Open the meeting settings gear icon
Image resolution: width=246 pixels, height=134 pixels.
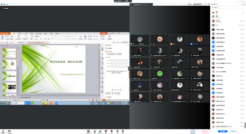tap(123, 132)
